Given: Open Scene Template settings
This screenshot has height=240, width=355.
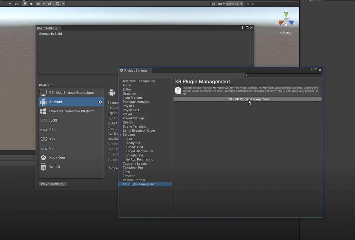Looking at the screenshot, I should [x=135, y=127].
